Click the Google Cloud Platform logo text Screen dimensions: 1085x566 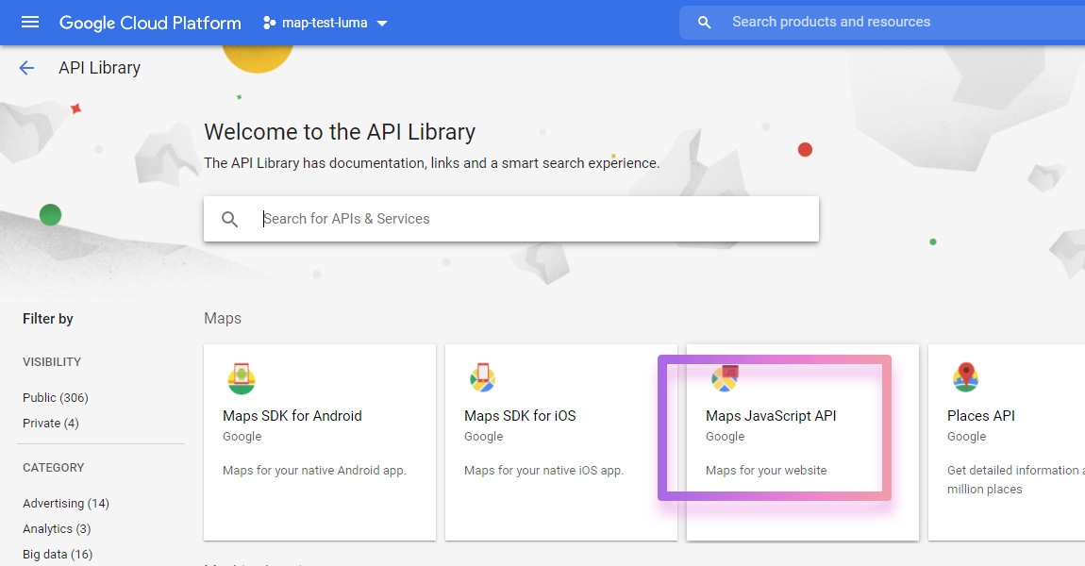(x=150, y=23)
